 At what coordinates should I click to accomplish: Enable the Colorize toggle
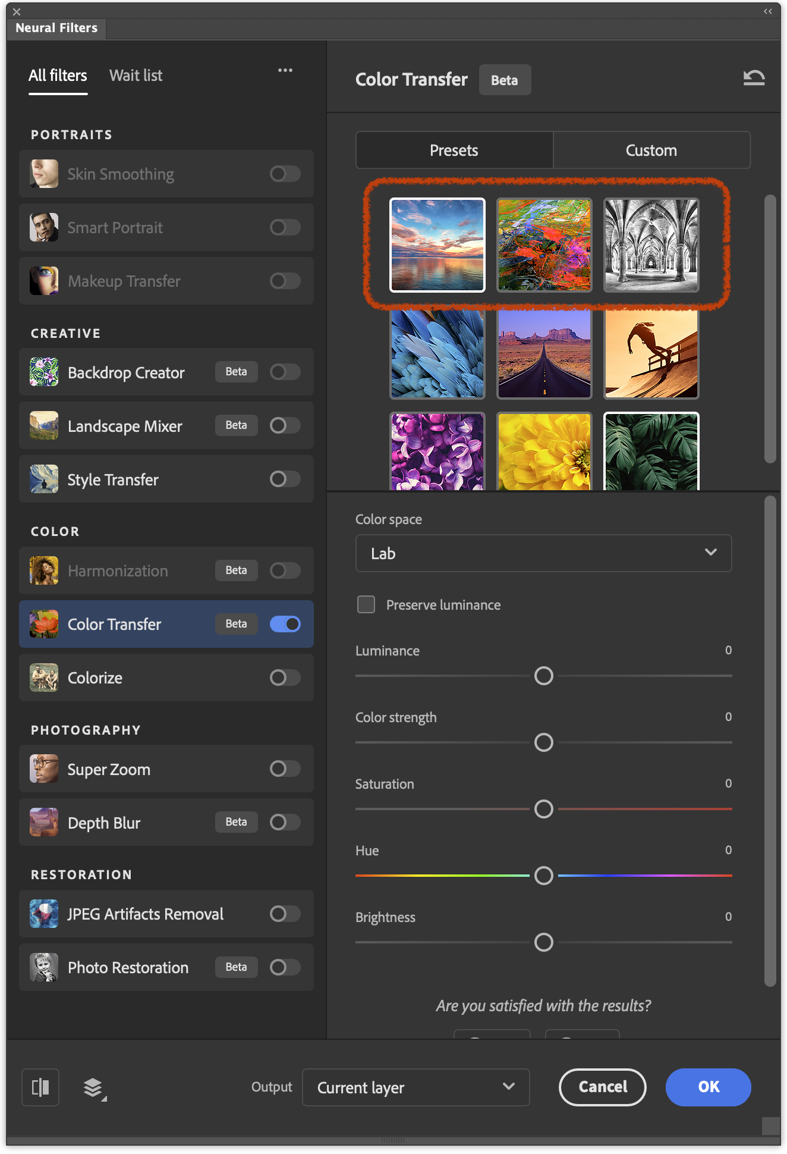tap(285, 678)
